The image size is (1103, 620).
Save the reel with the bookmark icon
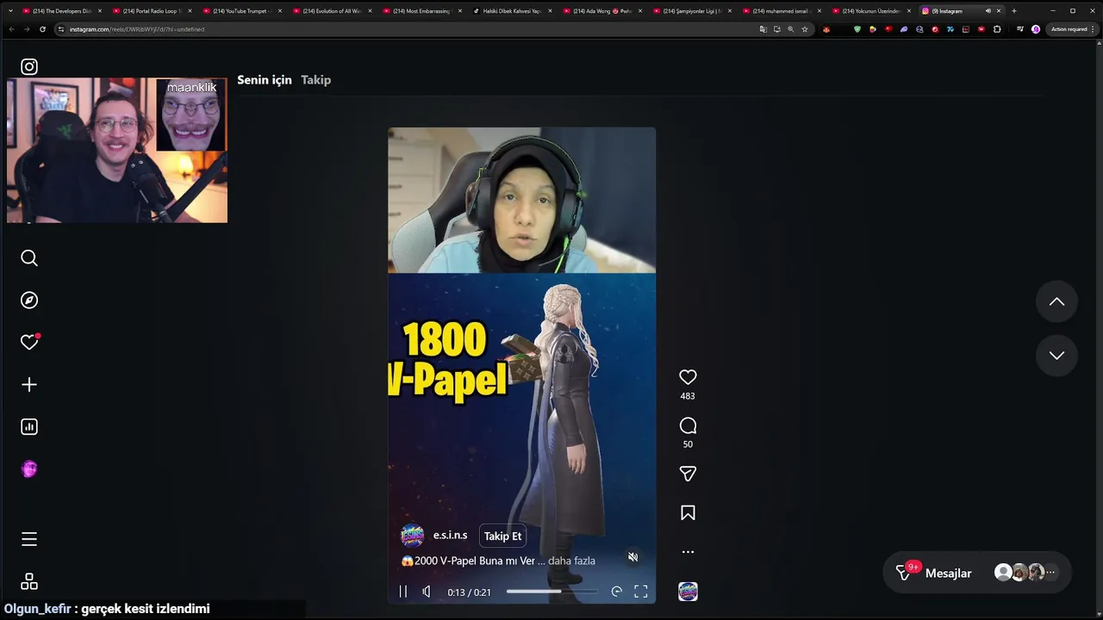[x=688, y=513]
